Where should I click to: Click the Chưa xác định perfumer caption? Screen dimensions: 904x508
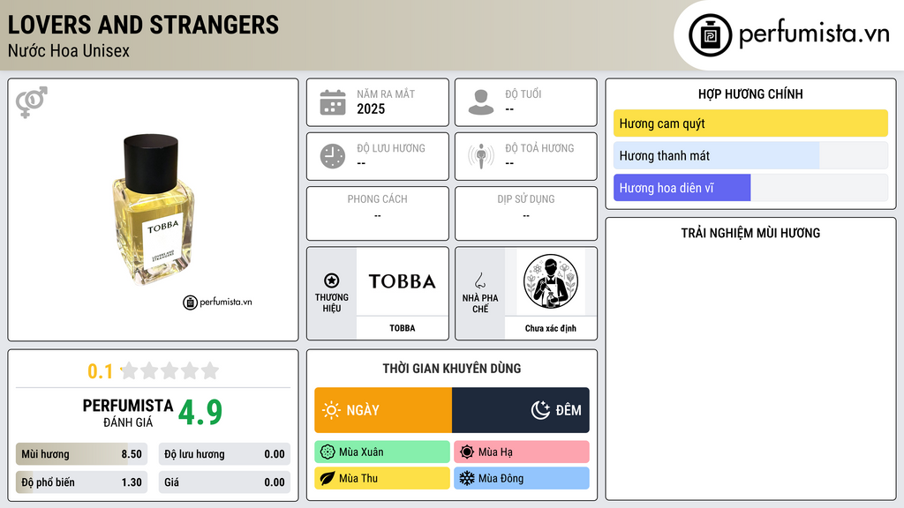click(551, 328)
